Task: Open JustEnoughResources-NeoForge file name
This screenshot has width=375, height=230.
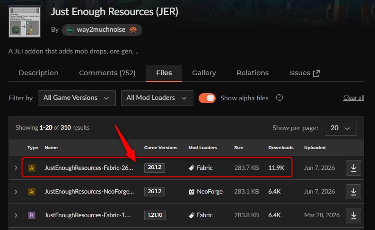Action: click(x=89, y=192)
